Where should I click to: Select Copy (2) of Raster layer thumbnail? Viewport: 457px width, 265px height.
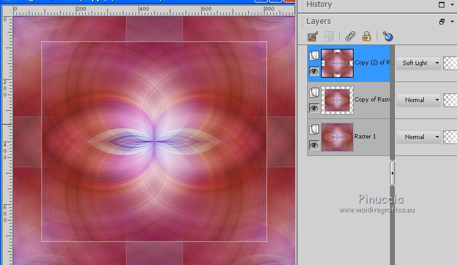[337, 63]
